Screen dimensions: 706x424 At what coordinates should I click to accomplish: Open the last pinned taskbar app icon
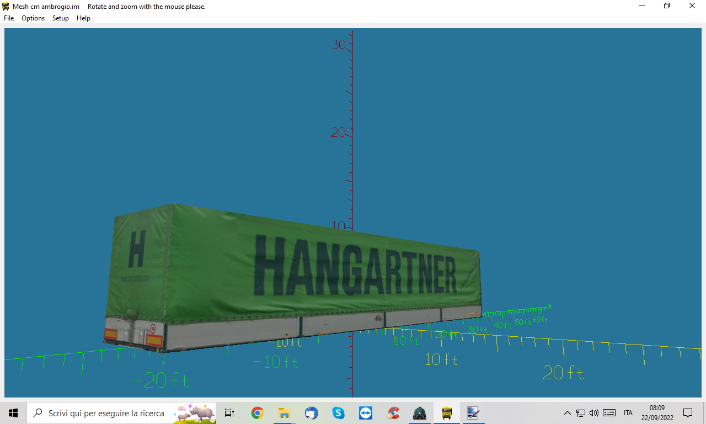473,413
